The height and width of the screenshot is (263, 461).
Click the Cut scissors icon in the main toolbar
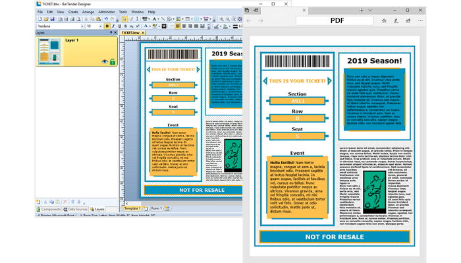[x=86, y=19]
